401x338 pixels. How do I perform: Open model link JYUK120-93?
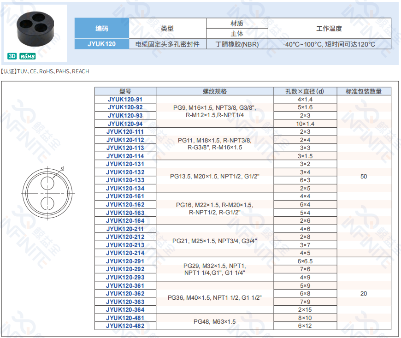[125, 115]
